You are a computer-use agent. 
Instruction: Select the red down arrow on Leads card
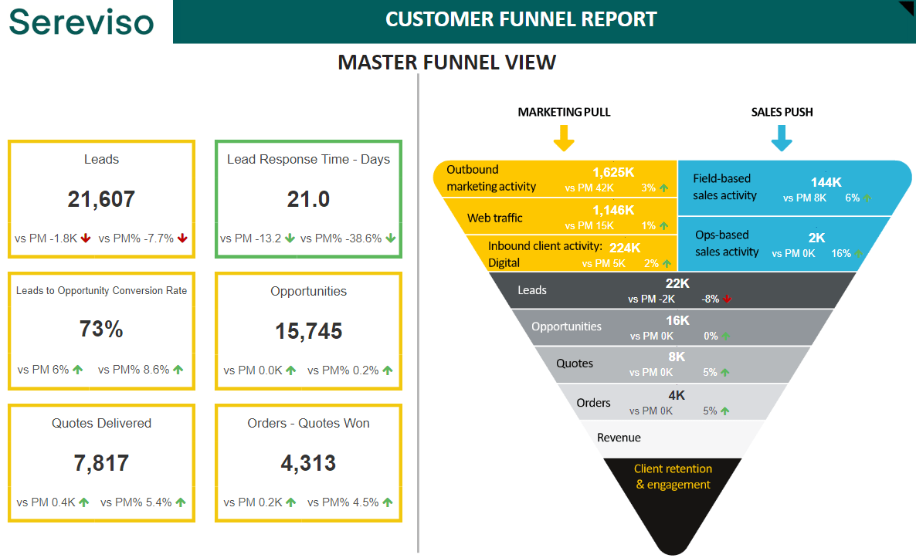pos(85,238)
